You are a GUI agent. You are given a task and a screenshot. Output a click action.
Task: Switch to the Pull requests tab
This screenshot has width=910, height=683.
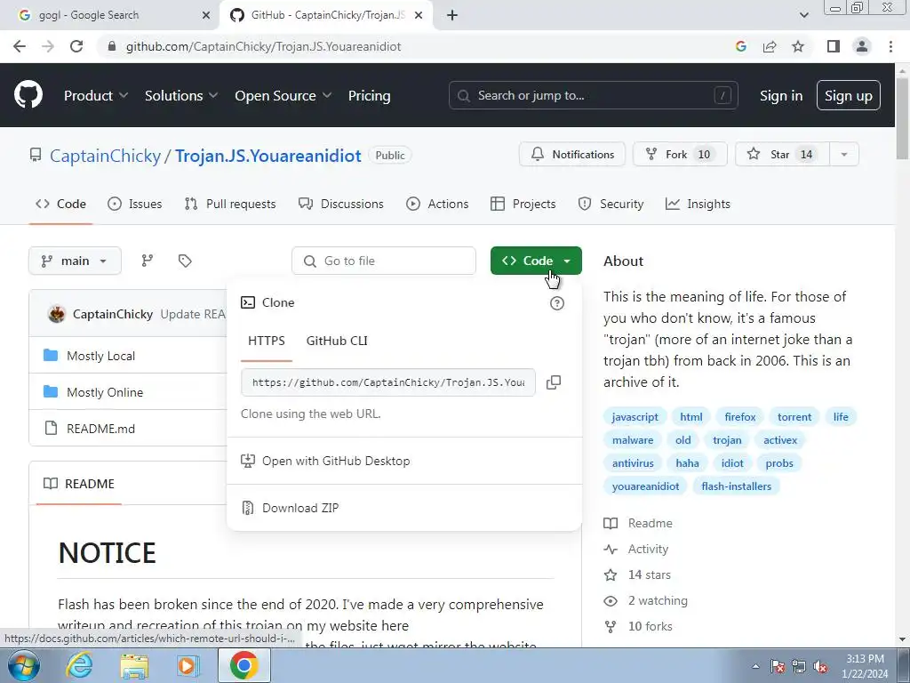point(230,204)
